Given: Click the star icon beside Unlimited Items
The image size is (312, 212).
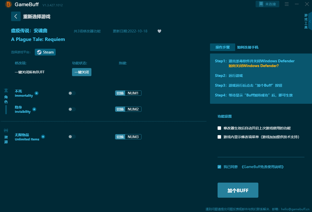Looking at the screenshot, I should (x=43, y=137).
